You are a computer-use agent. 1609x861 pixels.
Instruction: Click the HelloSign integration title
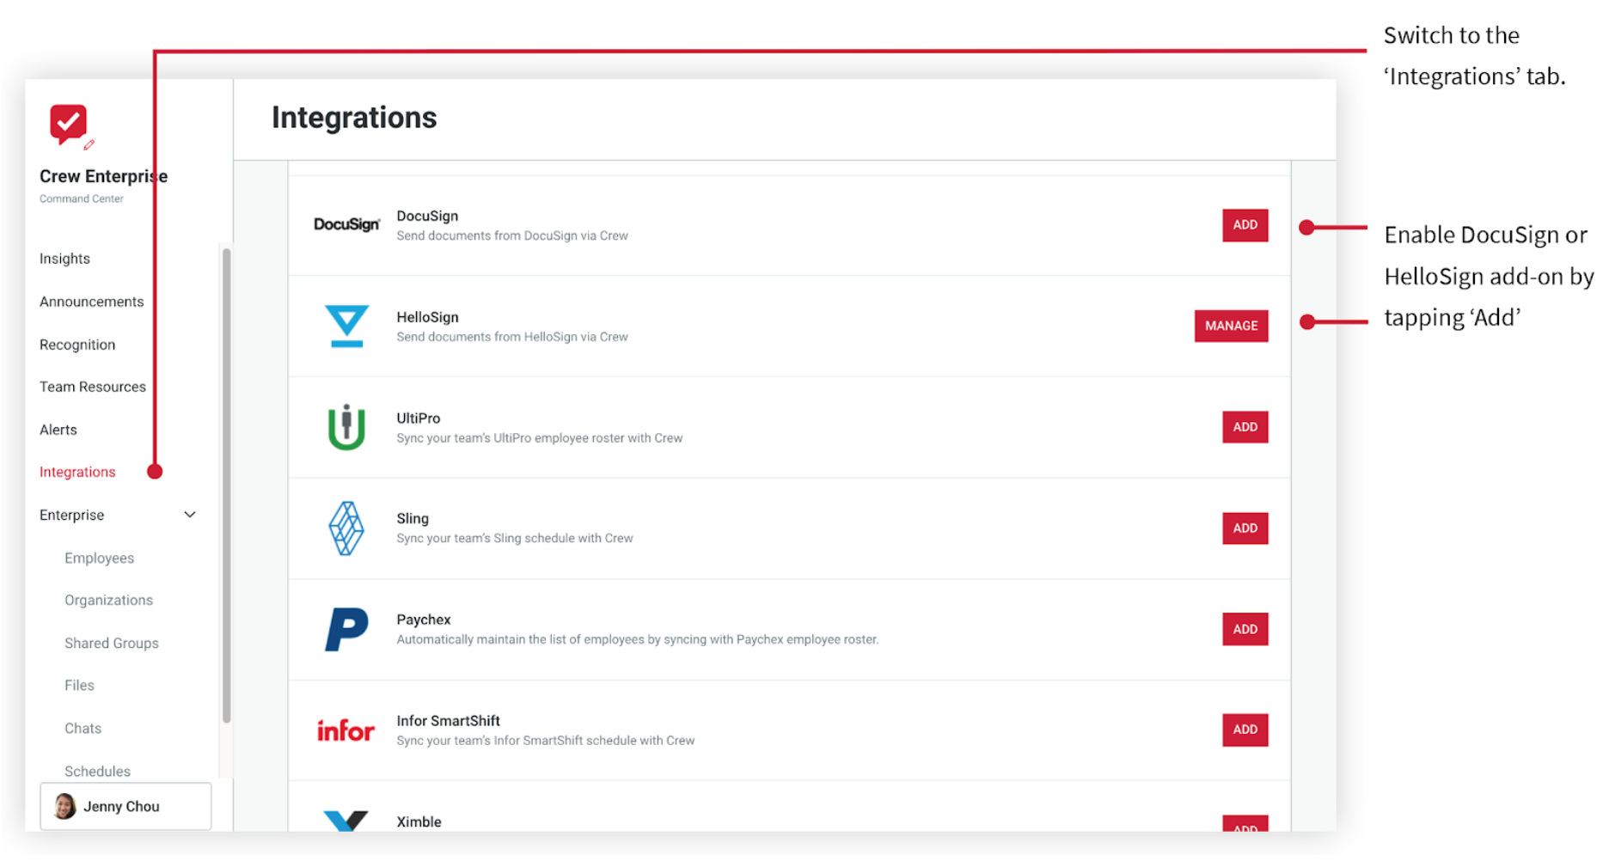[427, 317]
